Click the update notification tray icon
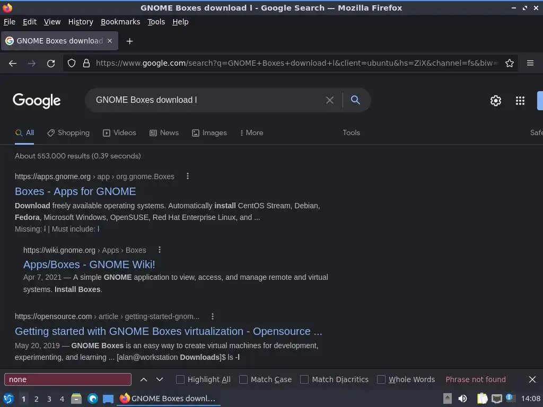Viewport: 543px width, 407px height. click(x=510, y=397)
